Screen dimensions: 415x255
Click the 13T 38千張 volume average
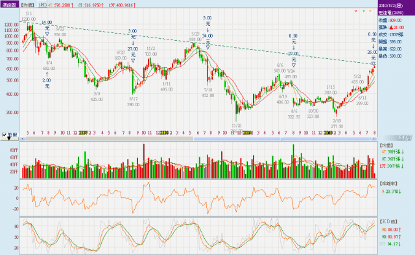tap(392, 166)
